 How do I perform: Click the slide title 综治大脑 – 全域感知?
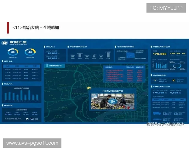(36, 28)
